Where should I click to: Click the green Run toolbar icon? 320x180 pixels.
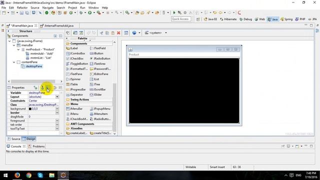pos(90,12)
